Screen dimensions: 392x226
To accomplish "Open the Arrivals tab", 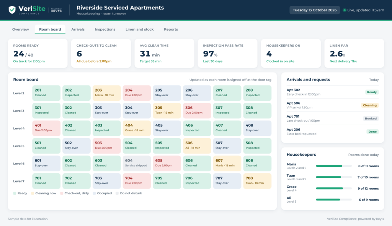I will (78, 29).
